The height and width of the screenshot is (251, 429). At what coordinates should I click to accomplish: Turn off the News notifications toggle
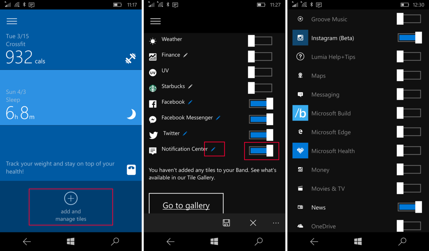pos(410,207)
